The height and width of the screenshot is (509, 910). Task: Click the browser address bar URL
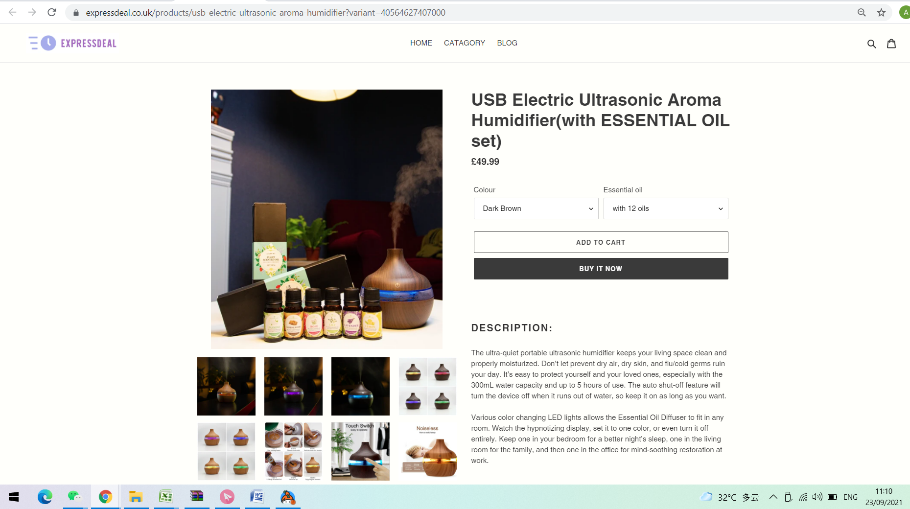tap(265, 13)
